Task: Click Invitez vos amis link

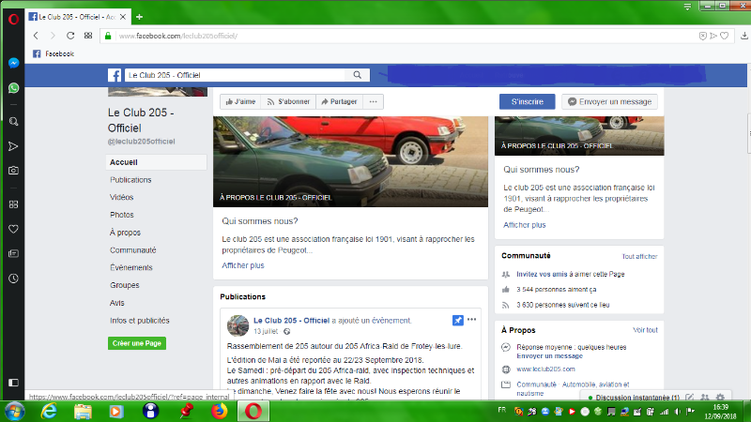Action: click(542, 274)
